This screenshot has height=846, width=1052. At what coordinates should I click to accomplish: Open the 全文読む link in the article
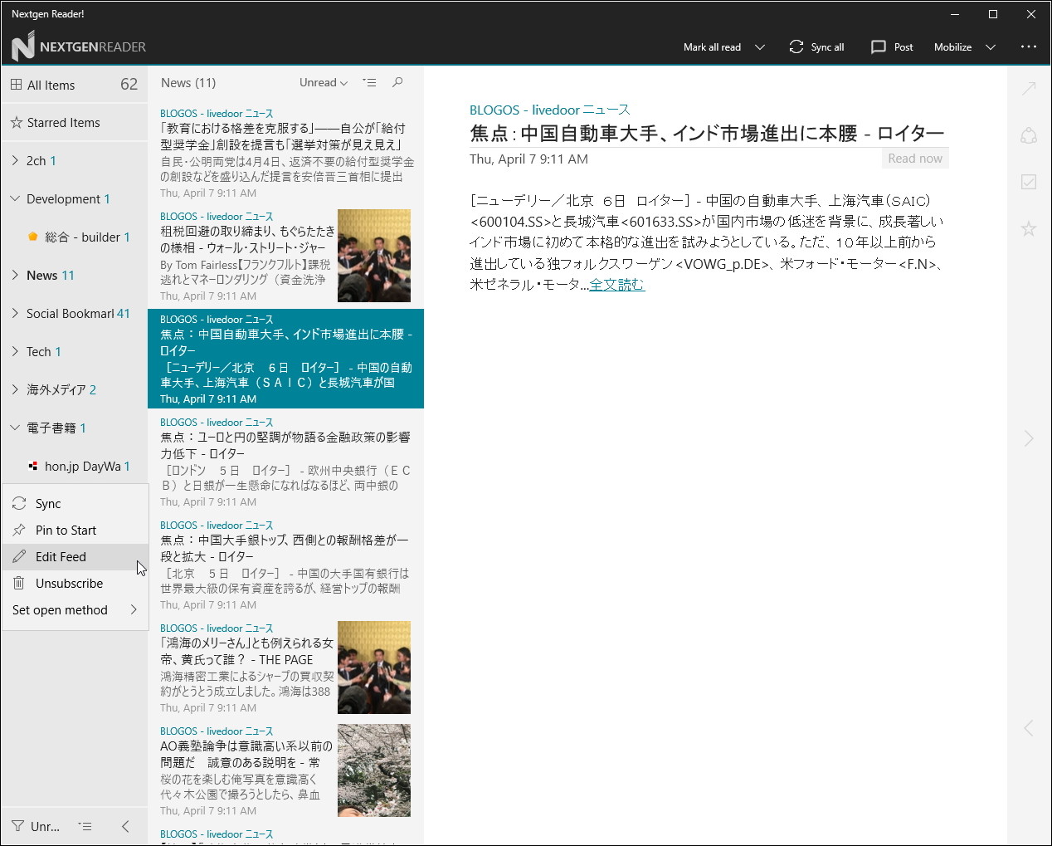coord(616,283)
